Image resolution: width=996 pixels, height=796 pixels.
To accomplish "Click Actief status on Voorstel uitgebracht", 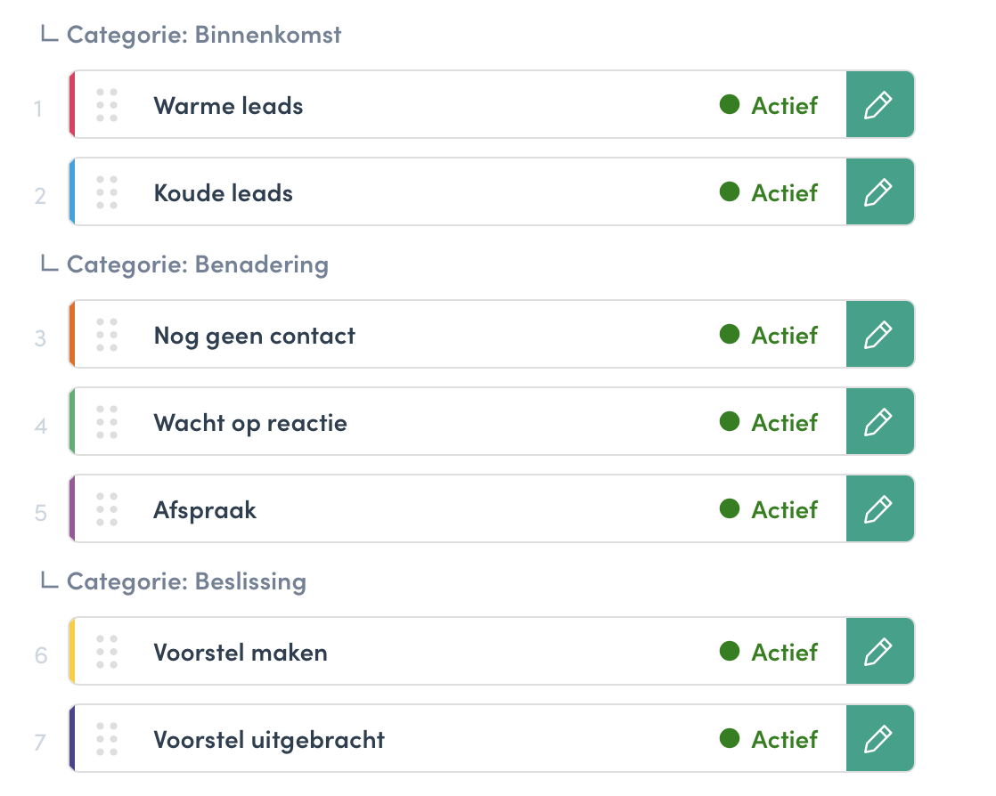I will tap(769, 740).
